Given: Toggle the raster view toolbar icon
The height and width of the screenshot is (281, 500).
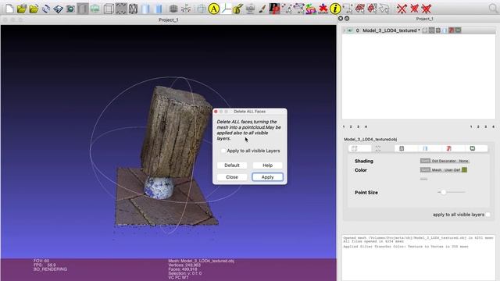Looking at the screenshot, I should 95,9.
